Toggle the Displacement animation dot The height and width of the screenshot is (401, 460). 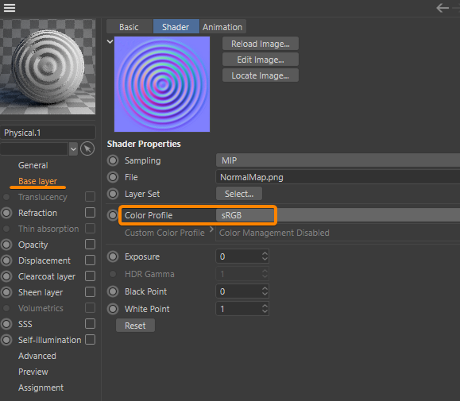click(6, 260)
